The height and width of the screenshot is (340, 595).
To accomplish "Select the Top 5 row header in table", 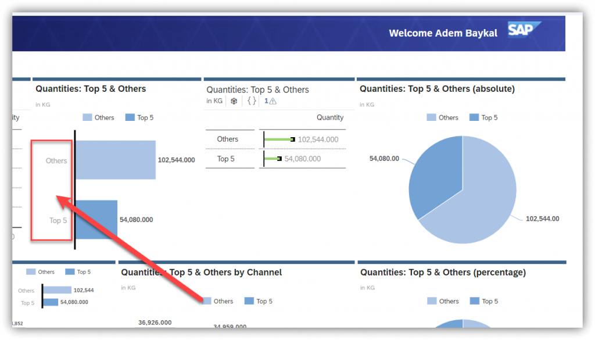I will (226, 159).
